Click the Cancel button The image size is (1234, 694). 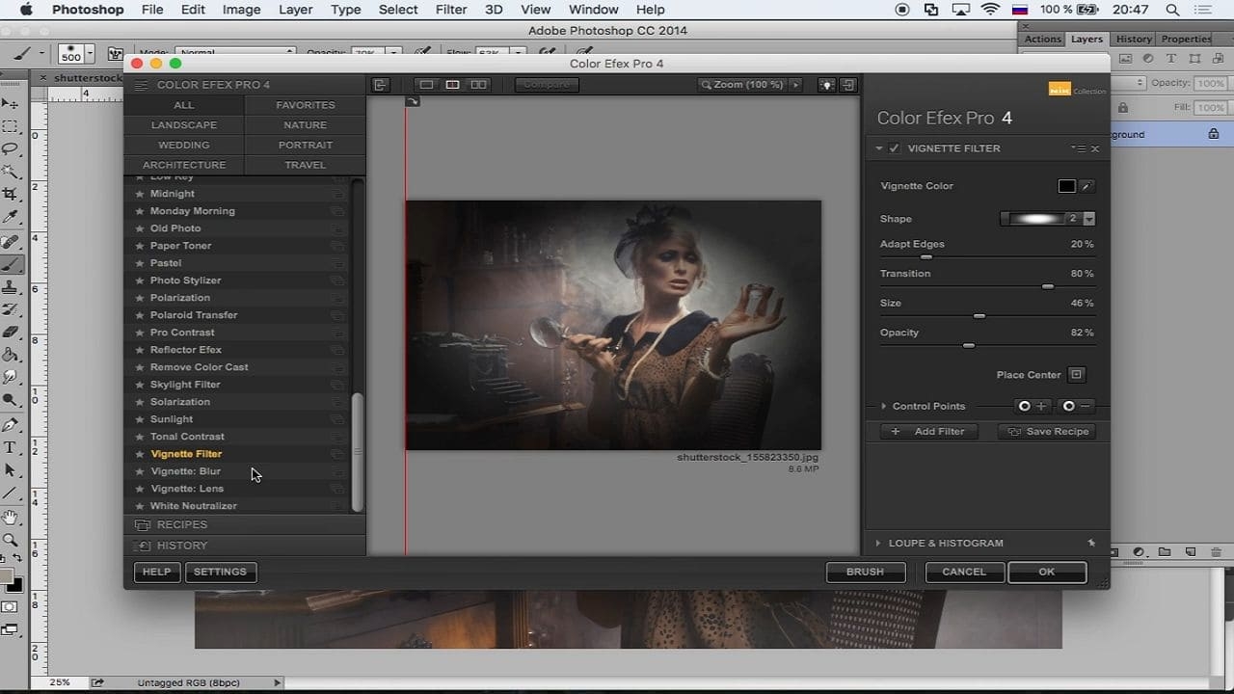click(x=964, y=572)
